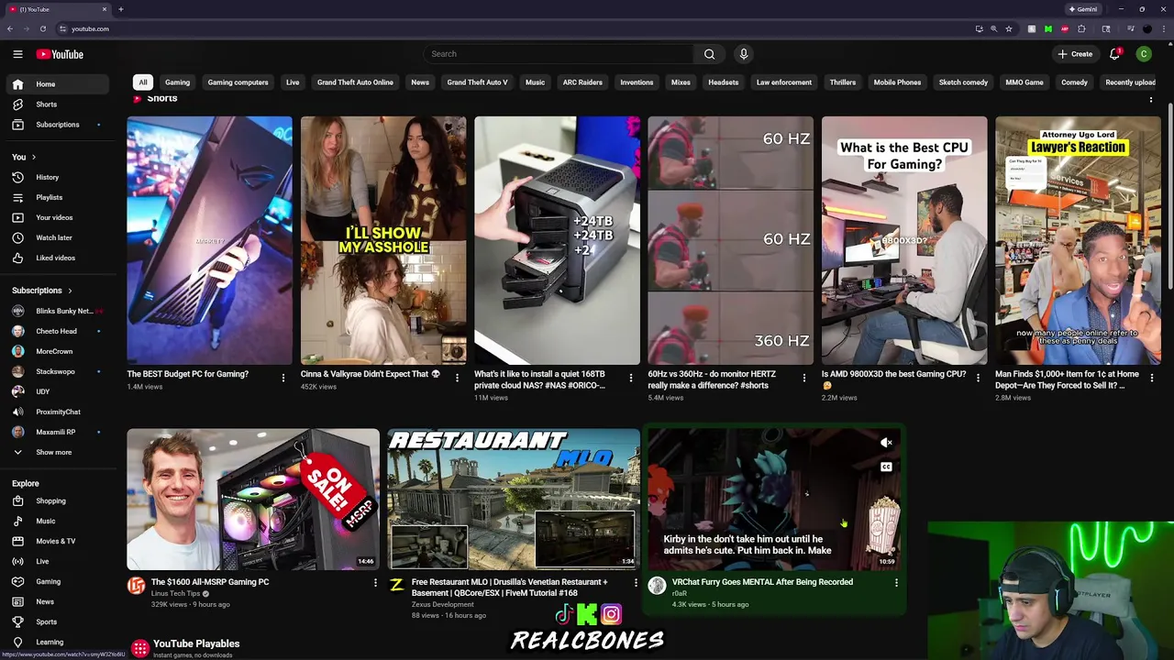Open options for BEST Budget PC short

pyautogui.click(x=282, y=378)
